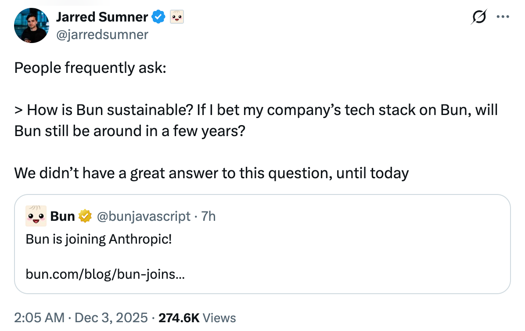Follow the bun.com/blog/bun-joins link
This screenshot has width=525, height=331.
[105, 274]
